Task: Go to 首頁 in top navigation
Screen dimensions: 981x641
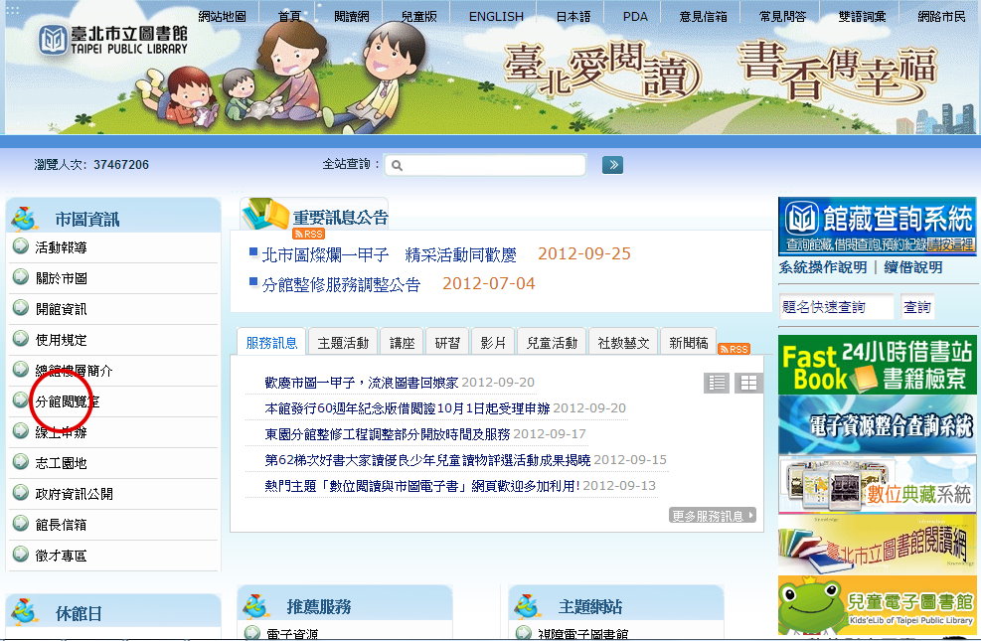Action: [x=289, y=16]
